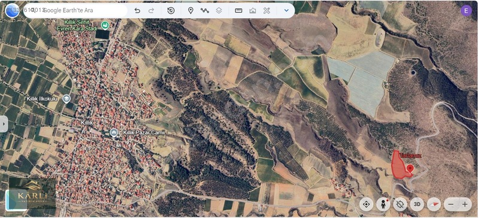The height and width of the screenshot is (218, 479).
Task: Click the redo arrow in the toolbar
Action: [151, 11]
